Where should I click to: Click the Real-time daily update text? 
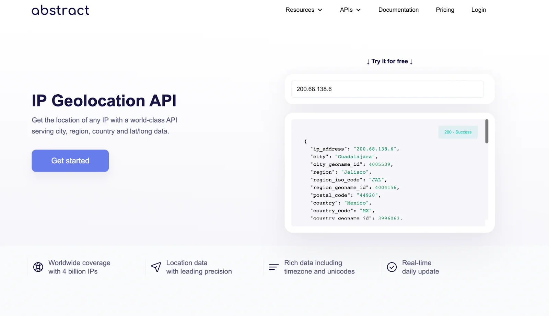[420, 267]
